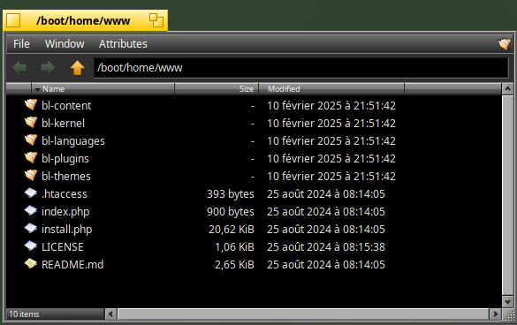Click the bl-kernel folder icon
The width and height of the screenshot is (517, 325).
31,123
